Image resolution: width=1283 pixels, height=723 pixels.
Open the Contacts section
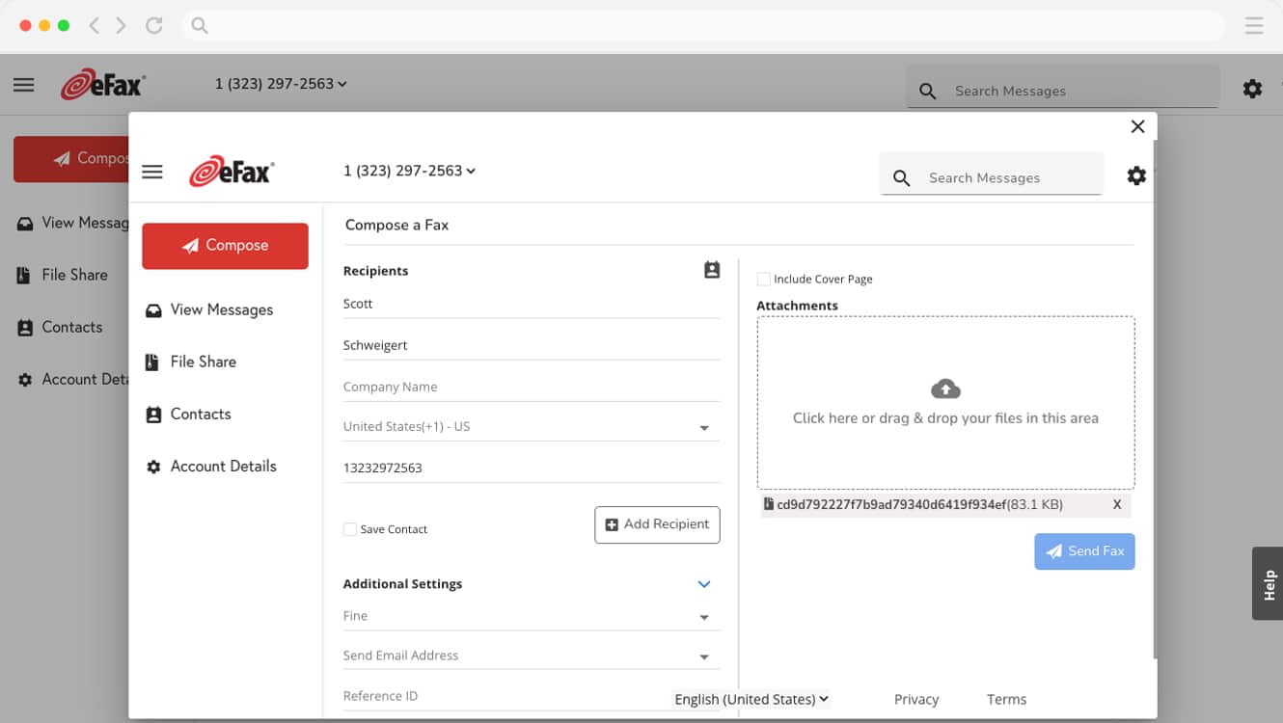point(152,414)
